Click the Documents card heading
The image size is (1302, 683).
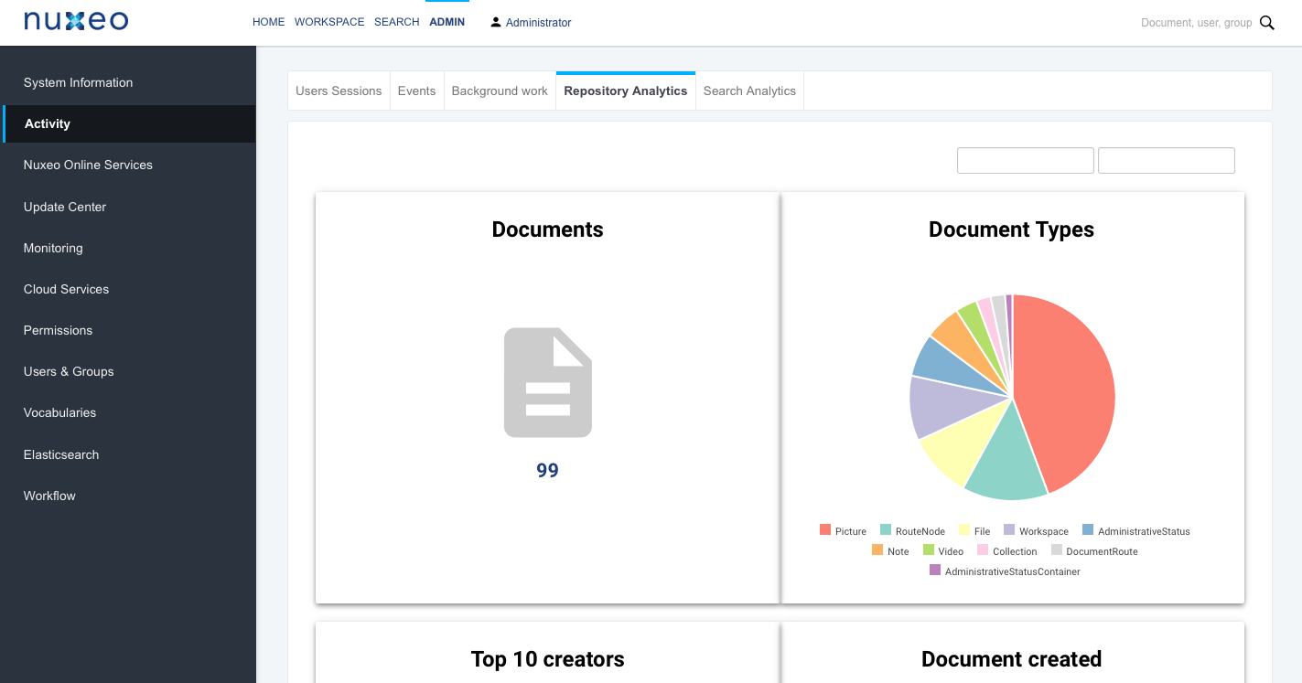pyautogui.click(x=547, y=229)
